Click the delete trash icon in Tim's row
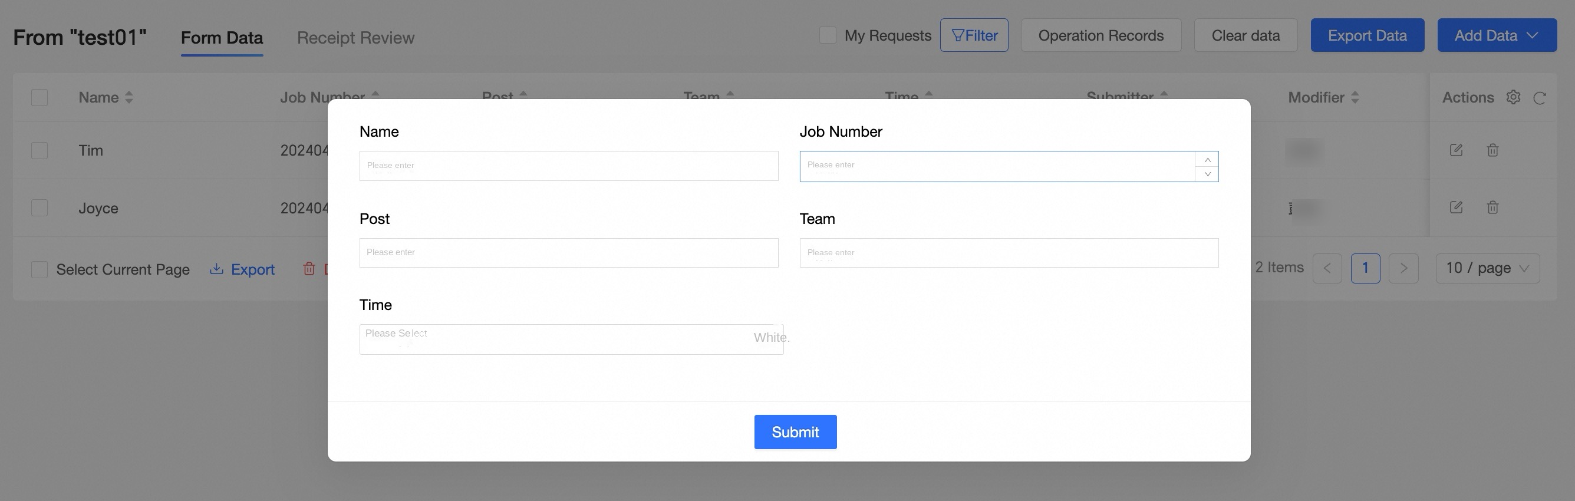 1492,150
